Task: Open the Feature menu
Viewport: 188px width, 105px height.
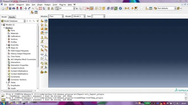Action: point(47,5)
